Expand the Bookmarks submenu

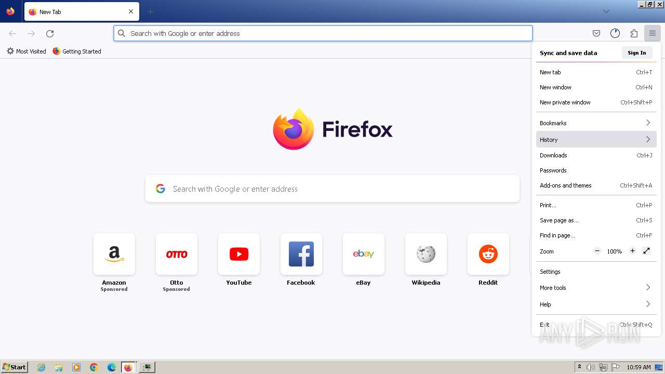click(596, 123)
